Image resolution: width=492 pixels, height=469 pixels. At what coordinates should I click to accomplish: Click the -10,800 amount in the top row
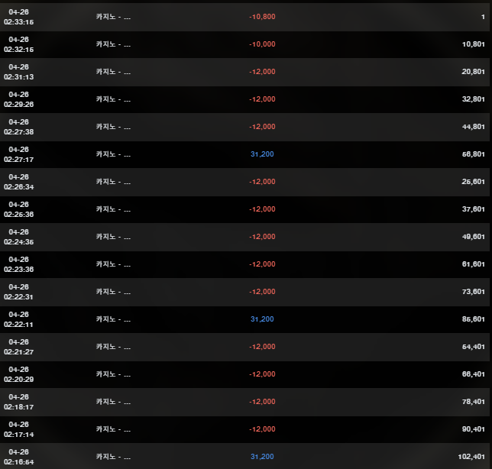(x=262, y=17)
